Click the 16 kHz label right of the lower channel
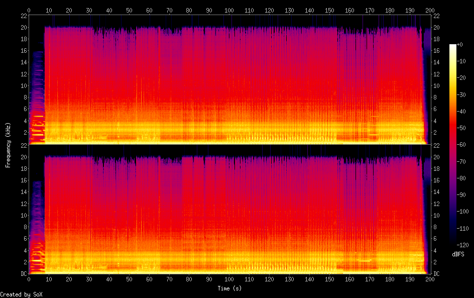 pos(436,180)
